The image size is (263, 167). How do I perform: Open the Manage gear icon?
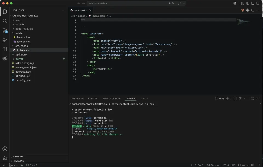[x=5, y=158]
